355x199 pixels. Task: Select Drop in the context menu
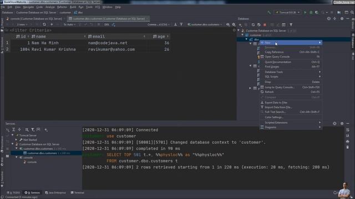coord(291,82)
